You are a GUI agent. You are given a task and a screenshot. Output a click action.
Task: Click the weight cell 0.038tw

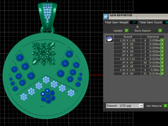(155, 40)
